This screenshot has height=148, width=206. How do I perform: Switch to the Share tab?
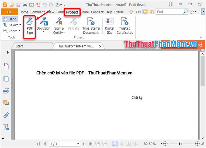coord(85,12)
